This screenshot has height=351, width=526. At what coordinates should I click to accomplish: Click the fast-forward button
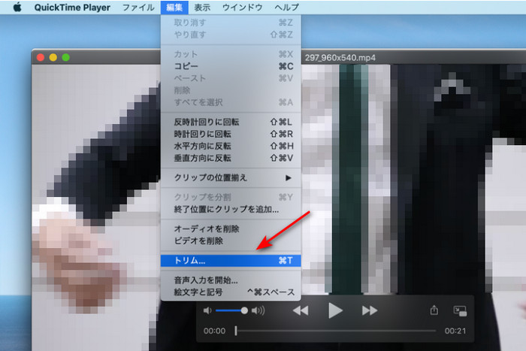pyautogui.click(x=370, y=310)
